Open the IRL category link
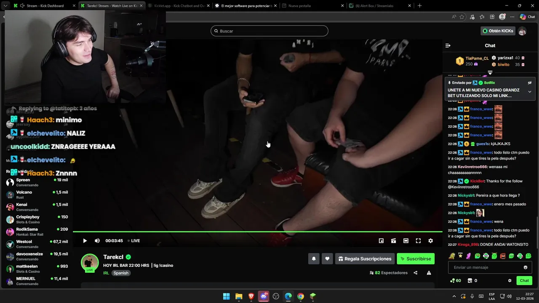539x303 pixels. coord(106,273)
